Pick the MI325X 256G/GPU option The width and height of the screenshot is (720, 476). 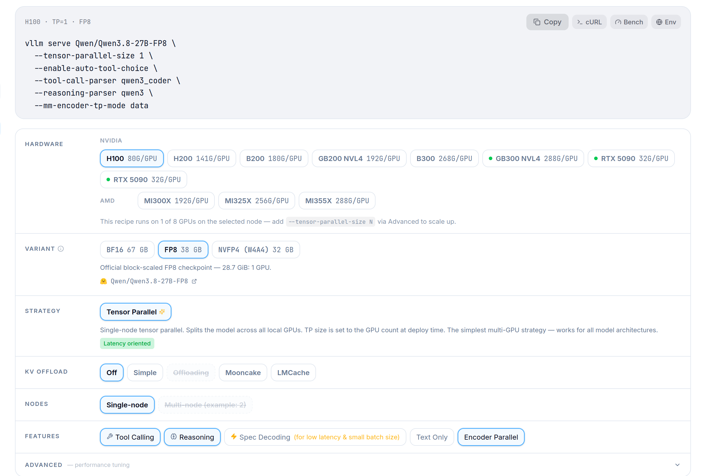click(257, 201)
